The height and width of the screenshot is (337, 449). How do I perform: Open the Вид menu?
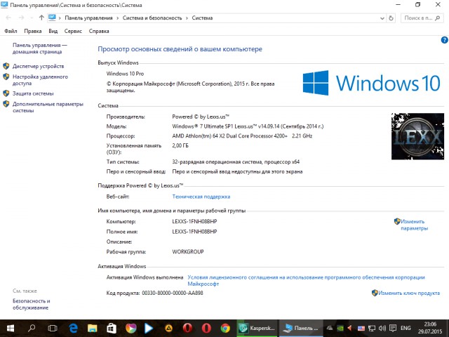click(53, 31)
